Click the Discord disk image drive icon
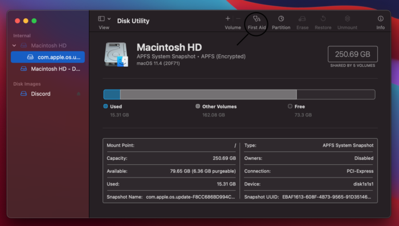The width and height of the screenshot is (399, 226). pos(24,94)
